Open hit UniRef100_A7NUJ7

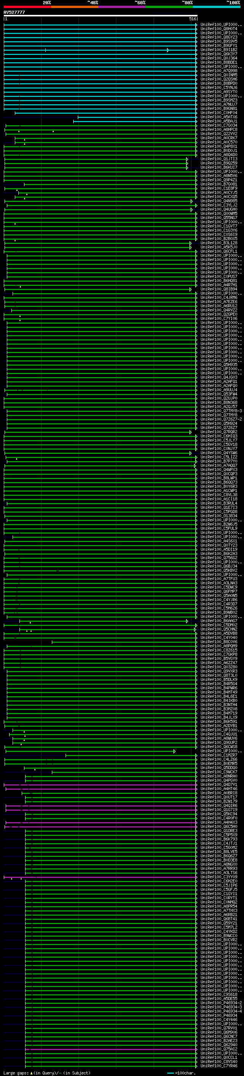coord(218,105)
